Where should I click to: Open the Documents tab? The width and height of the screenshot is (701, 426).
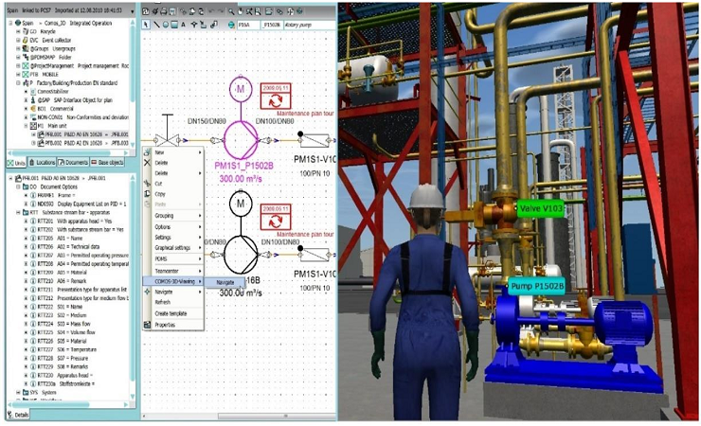(73, 163)
